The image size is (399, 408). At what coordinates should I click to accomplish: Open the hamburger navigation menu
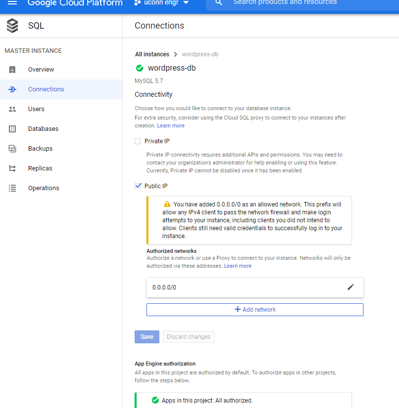pyautogui.click(x=12, y=2)
